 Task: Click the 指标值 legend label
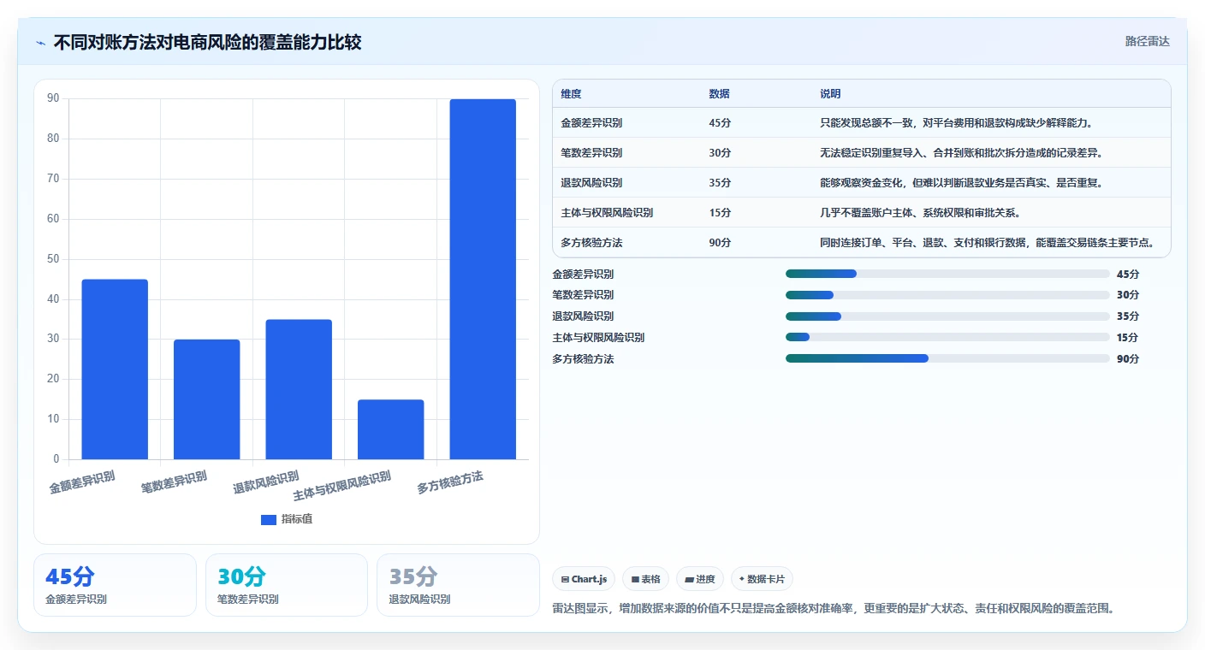pyautogui.click(x=297, y=519)
